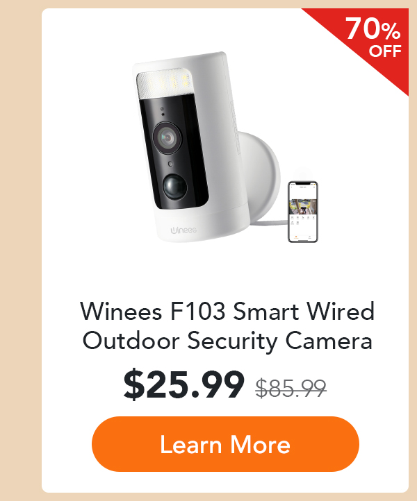Click the "Outdoor Security Camera" title line
The height and width of the screenshot is (501, 417).
pyautogui.click(x=227, y=341)
